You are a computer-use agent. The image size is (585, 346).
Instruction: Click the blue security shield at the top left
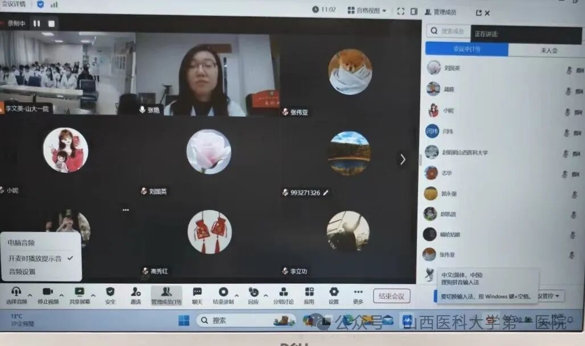pyautogui.click(x=40, y=4)
